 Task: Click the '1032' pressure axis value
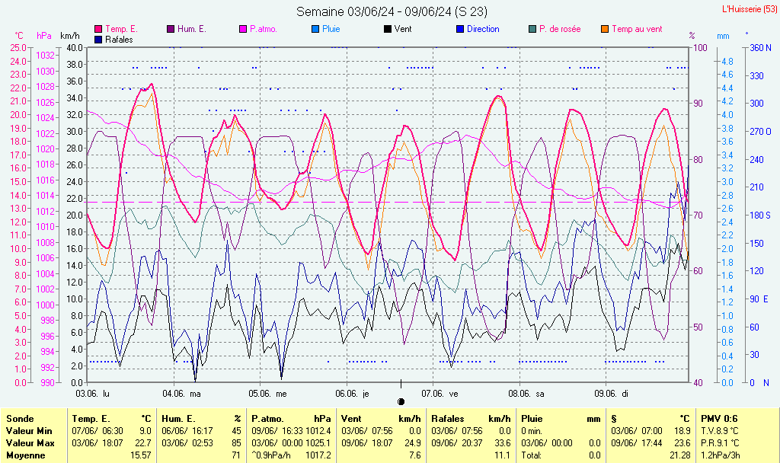coord(45,55)
